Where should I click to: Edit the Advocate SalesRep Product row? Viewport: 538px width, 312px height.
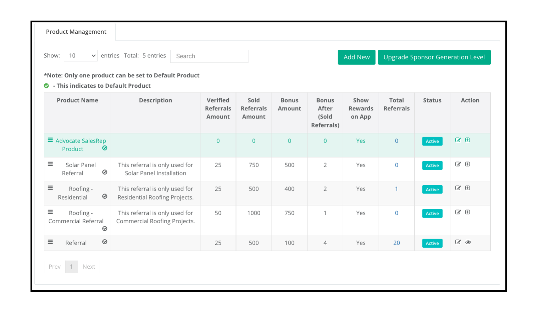458,140
